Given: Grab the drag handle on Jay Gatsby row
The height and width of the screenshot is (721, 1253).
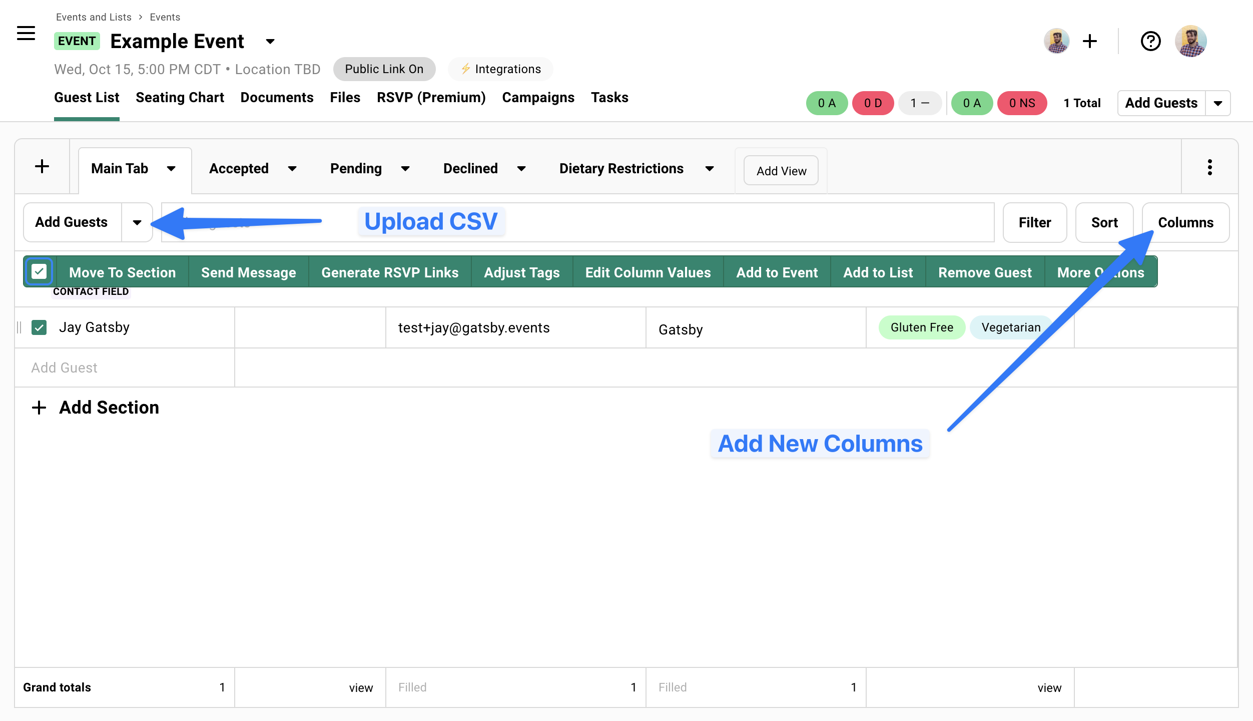Looking at the screenshot, I should point(20,327).
